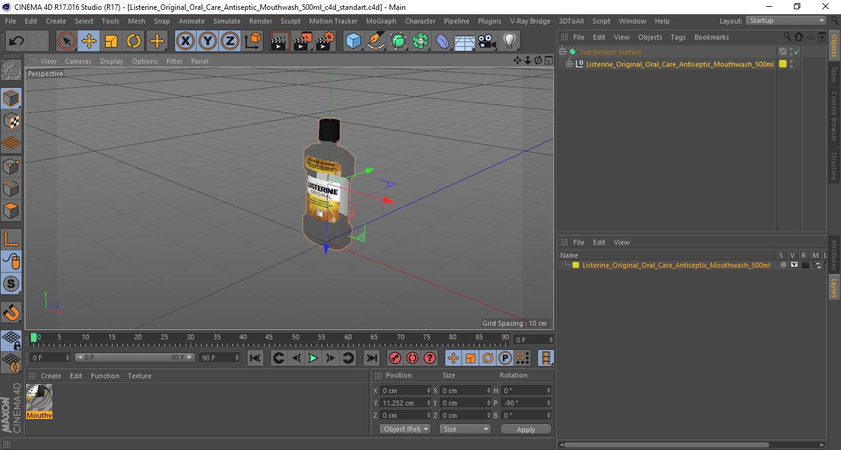Click the timeline frame range slider bar
This screenshot has width=841, height=450.
click(x=135, y=358)
